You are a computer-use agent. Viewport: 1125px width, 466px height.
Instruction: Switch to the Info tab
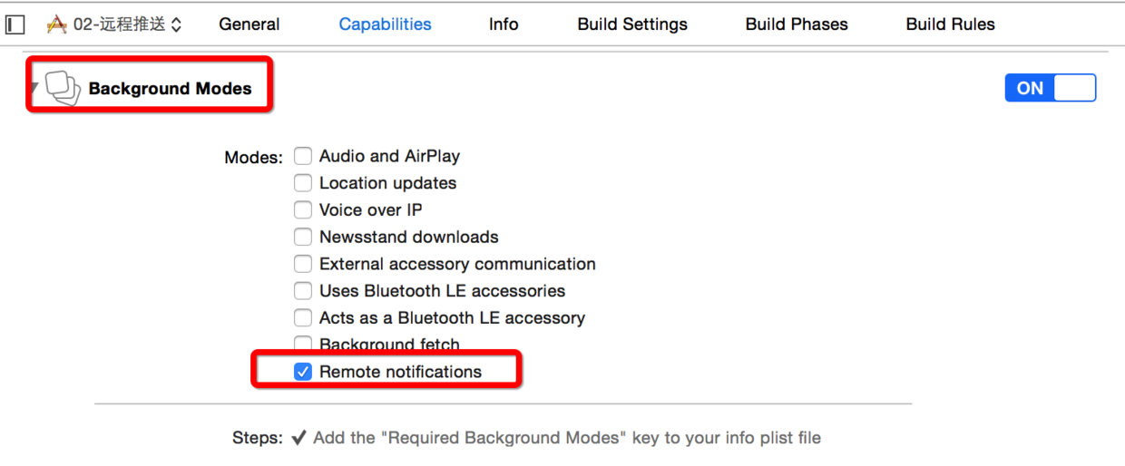(504, 24)
